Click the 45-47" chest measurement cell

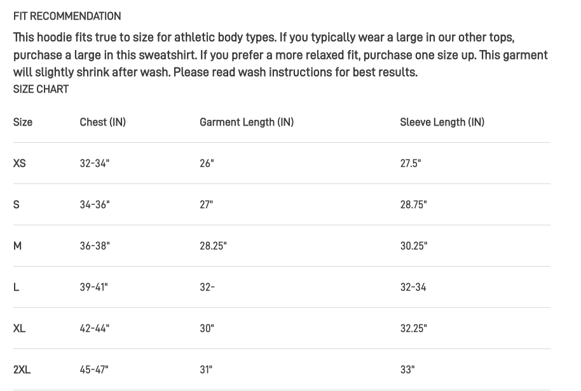[x=94, y=369]
